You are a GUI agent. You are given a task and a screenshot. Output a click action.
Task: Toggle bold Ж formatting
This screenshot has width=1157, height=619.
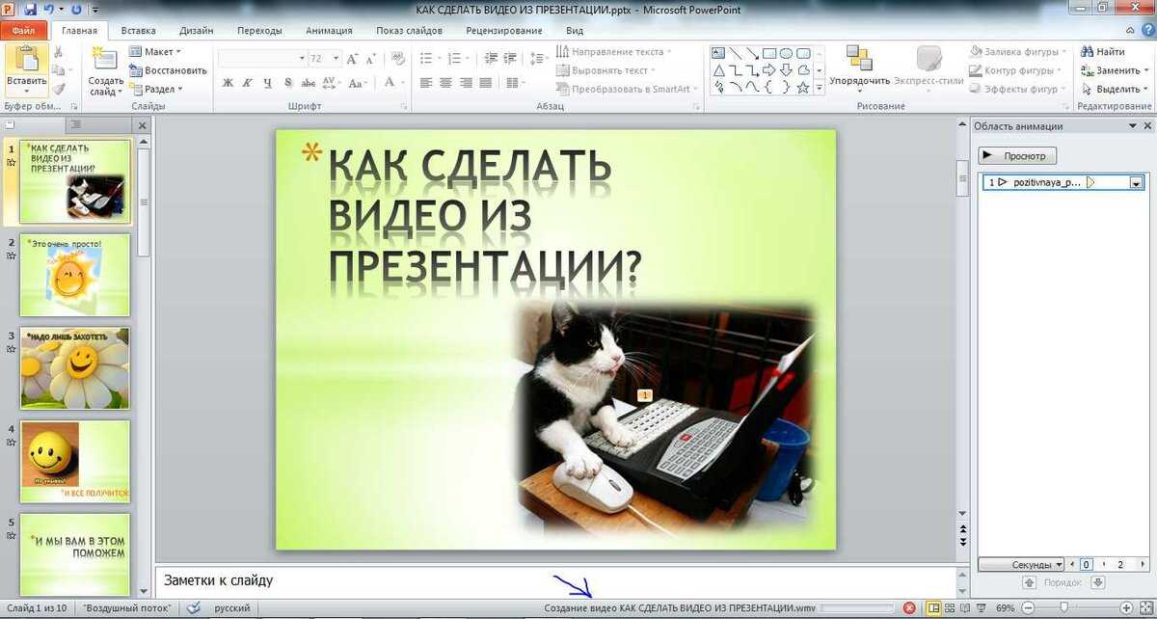pos(229,83)
